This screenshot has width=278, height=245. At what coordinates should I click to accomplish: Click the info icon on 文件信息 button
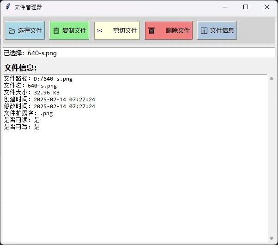point(204,30)
